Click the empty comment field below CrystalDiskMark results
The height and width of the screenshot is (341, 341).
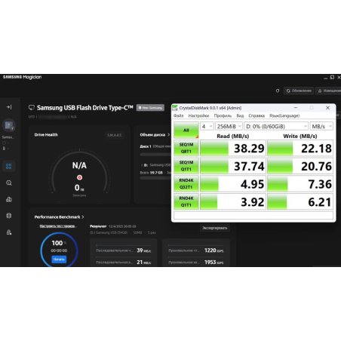pos(253,216)
